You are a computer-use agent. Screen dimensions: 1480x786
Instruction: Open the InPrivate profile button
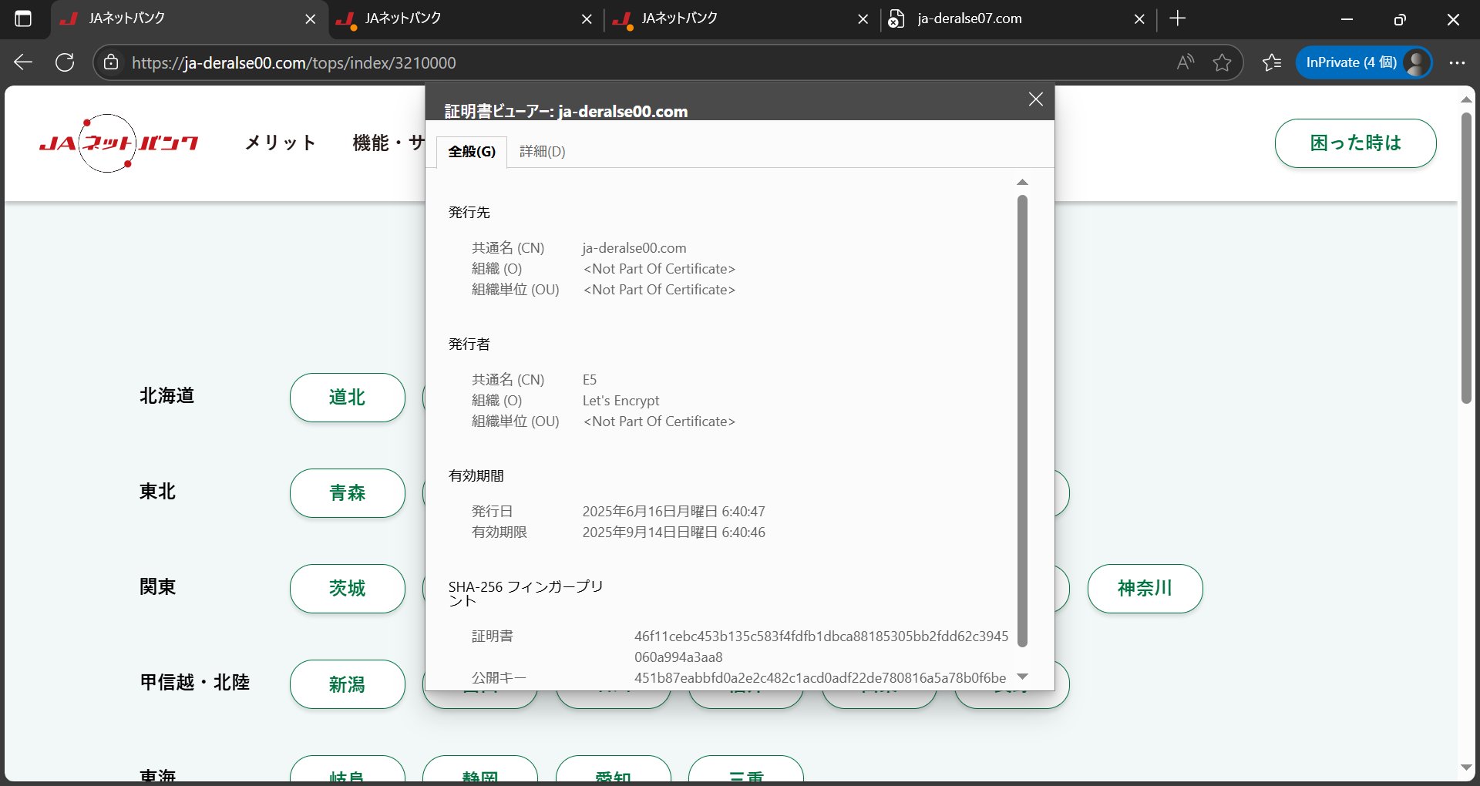click(1364, 62)
